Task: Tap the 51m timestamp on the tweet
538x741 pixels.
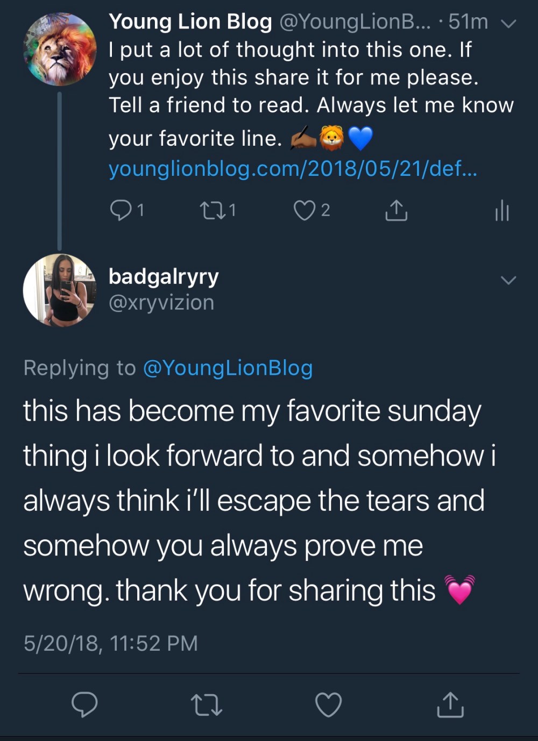Action: 468,22
